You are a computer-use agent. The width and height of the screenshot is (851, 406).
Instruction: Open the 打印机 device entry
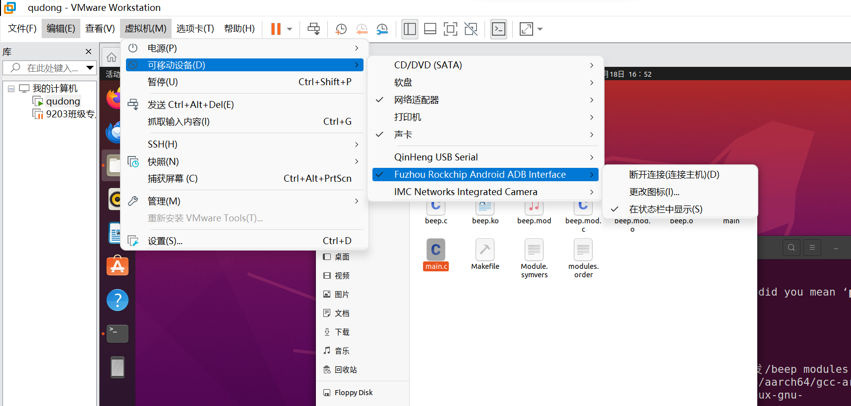pos(485,117)
